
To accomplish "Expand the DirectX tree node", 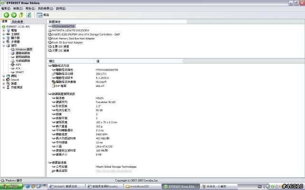I will tap(3, 80).
